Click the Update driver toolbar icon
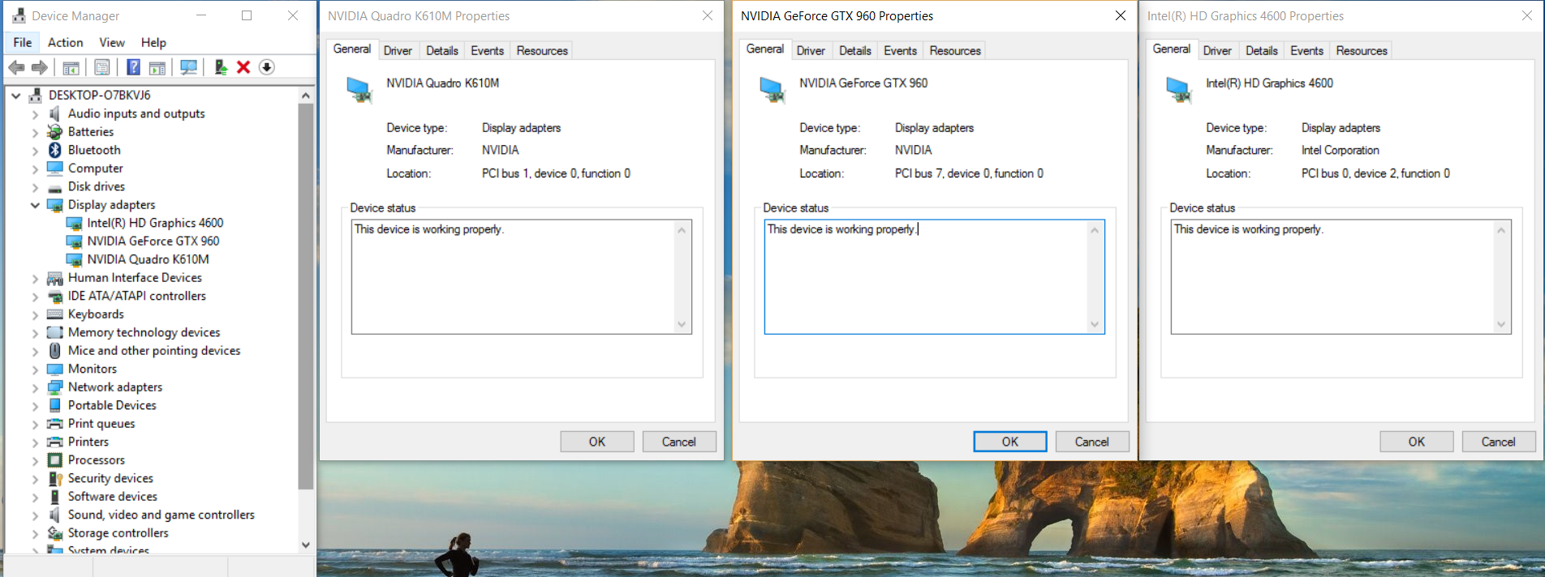Screen dimensions: 1545x577 (220, 67)
